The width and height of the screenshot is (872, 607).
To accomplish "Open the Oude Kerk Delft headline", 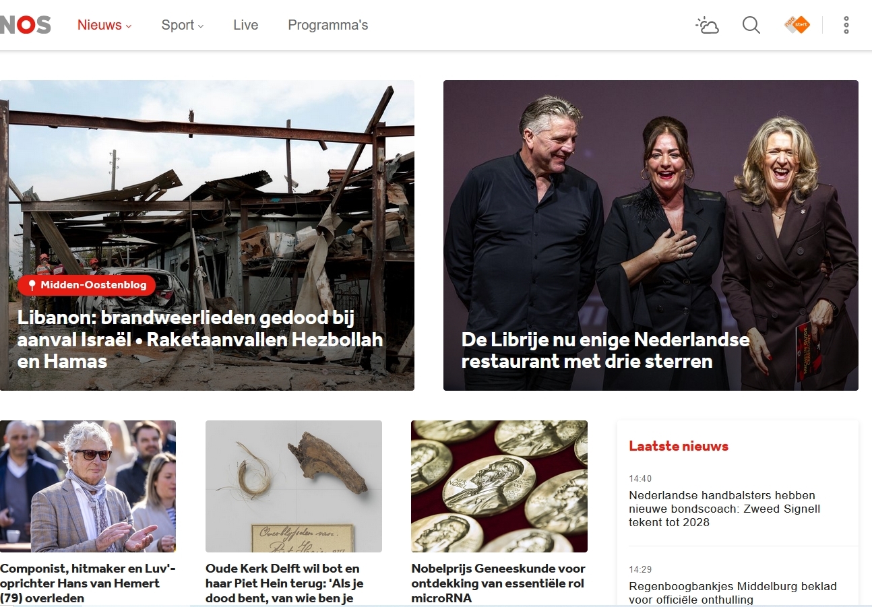I will (284, 583).
